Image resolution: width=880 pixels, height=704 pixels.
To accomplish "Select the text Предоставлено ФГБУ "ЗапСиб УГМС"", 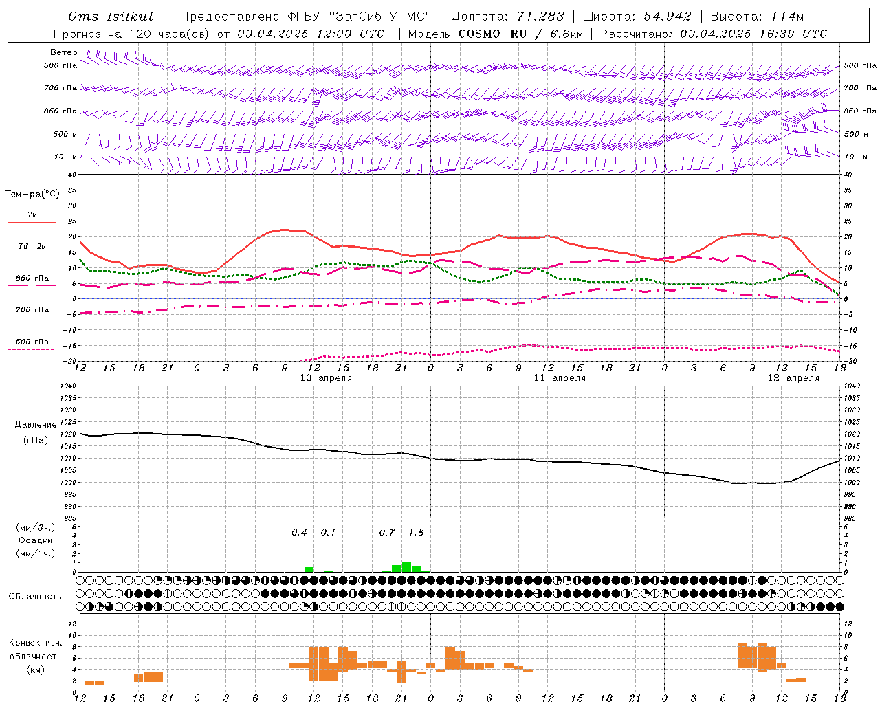I will (x=305, y=16).
